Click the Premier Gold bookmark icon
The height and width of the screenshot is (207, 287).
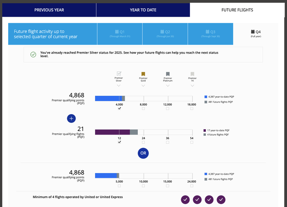pyautogui.click(x=143, y=74)
